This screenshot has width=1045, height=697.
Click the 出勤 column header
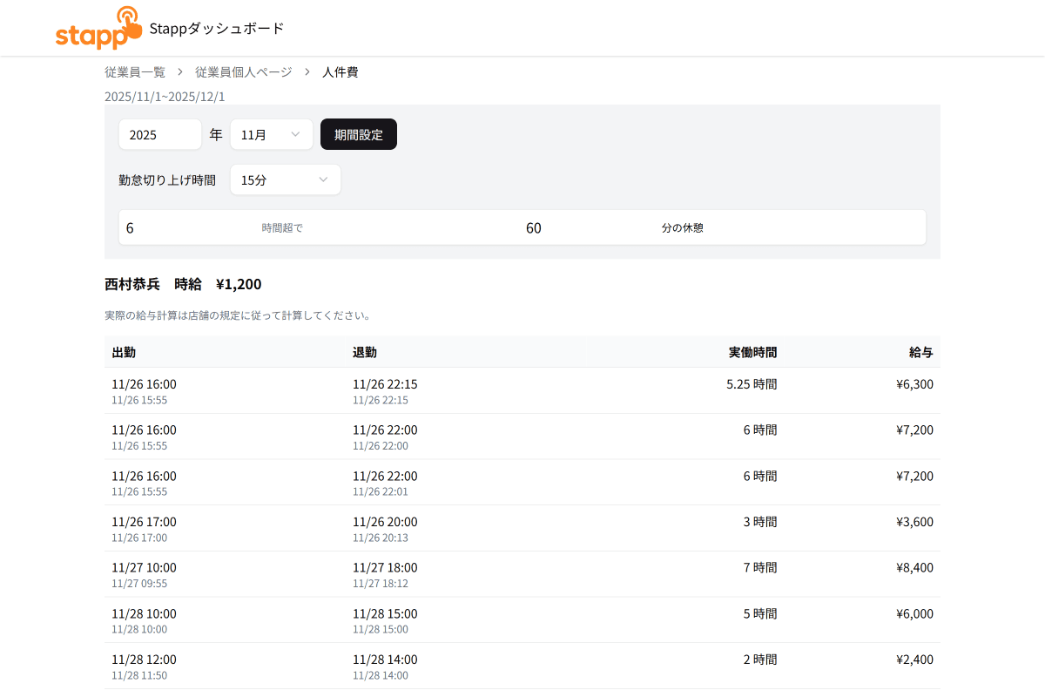pos(124,353)
